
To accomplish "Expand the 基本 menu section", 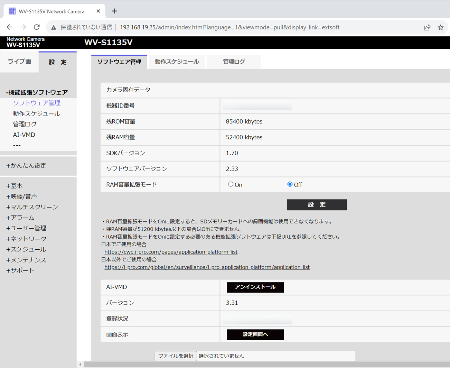I will (x=15, y=186).
